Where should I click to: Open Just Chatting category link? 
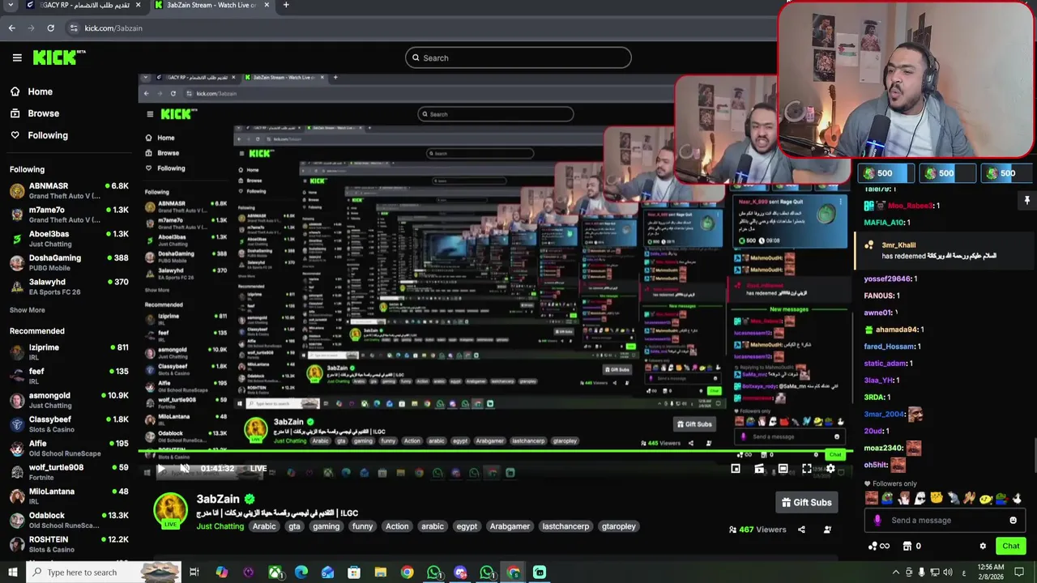tap(220, 526)
